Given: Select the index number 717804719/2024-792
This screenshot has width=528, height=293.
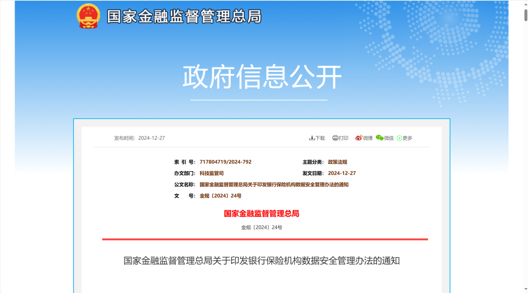Looking at the screenshot, I should [225, 162].
